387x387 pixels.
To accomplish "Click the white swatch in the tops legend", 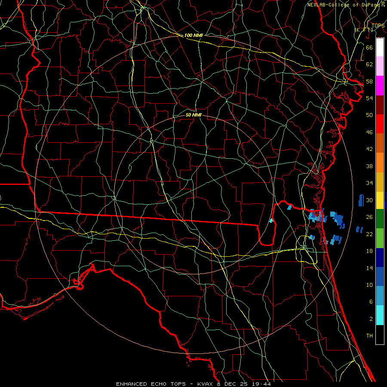I will 380,47.
